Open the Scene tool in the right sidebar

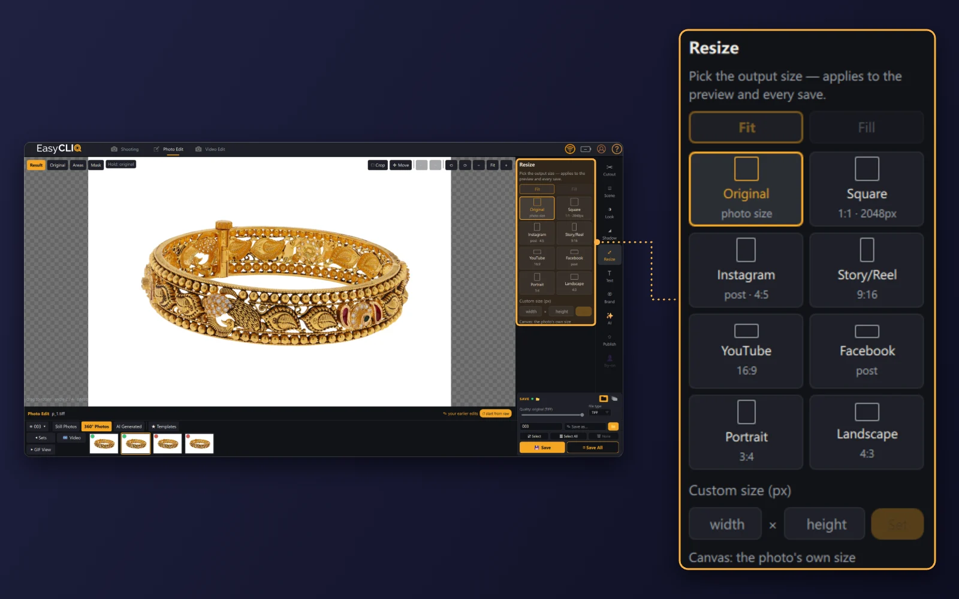(609, 192)
